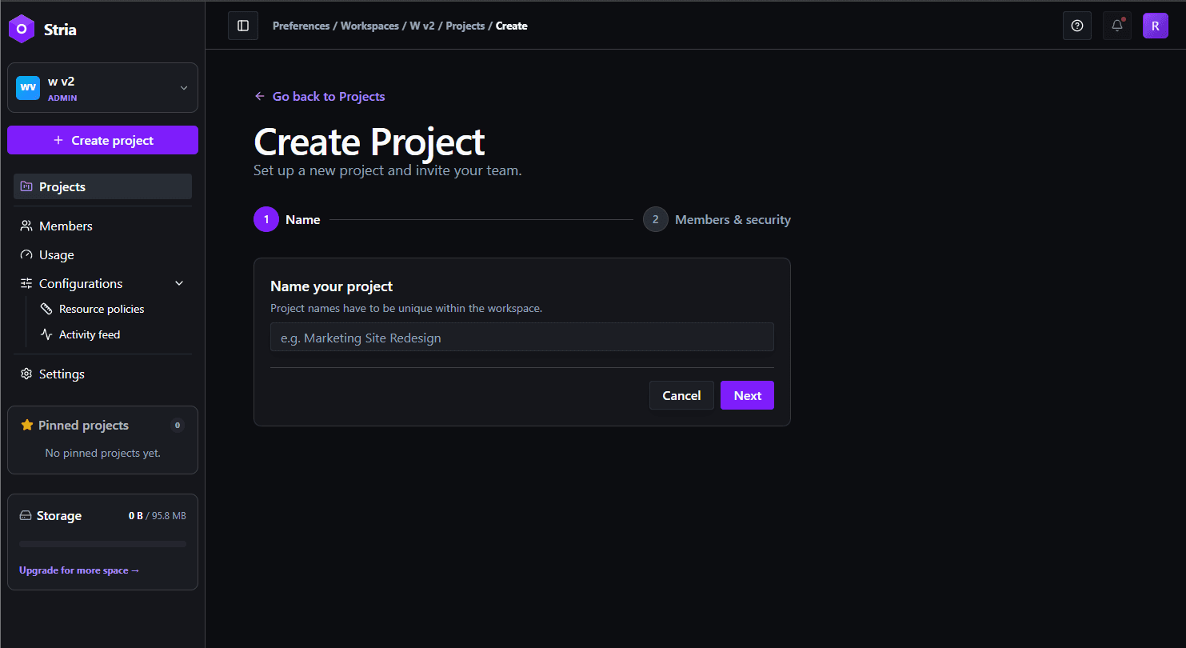1186x648 pixels.
Task: Click the Create project button
Action: click(102, 140)
